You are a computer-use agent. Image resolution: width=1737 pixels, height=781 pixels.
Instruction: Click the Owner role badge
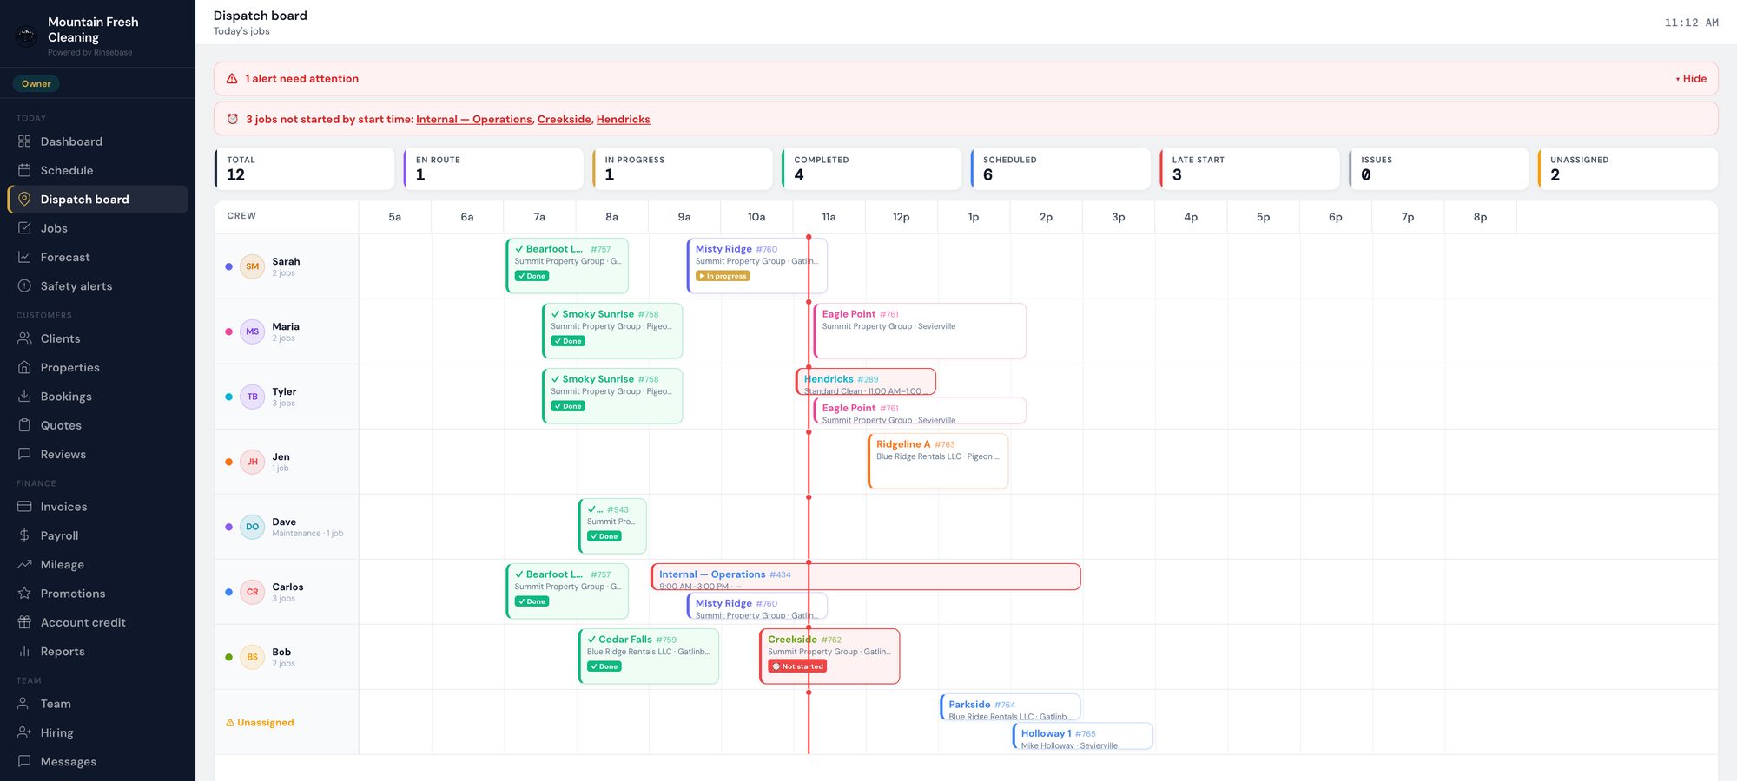coord(36,83)
